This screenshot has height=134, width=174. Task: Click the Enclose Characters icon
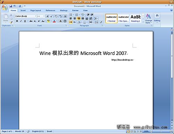coord(65,21)
